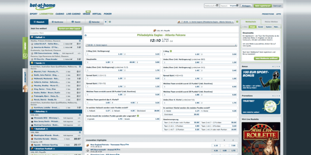Click info icon next to 2-Weg market
This screenshot has height=155, width=311.
(171, 51)
